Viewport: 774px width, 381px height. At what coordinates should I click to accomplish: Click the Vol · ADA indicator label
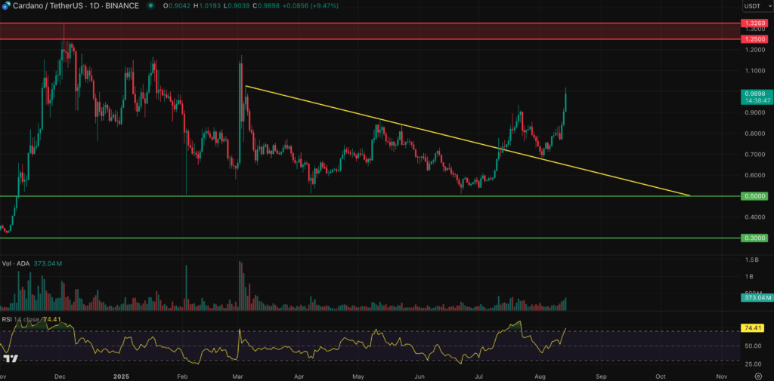pyautogui.click(x=17, y=264)
